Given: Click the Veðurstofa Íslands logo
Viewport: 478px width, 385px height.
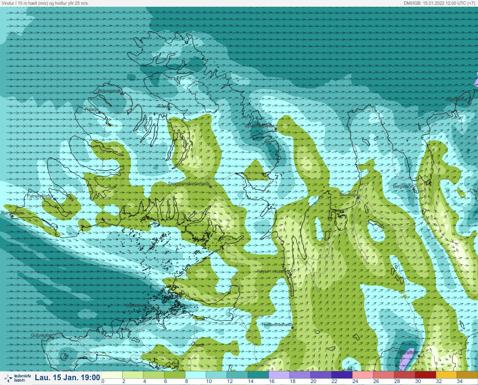Looking at the screenshot, I should pyautogui.click(x=17, y=378).
